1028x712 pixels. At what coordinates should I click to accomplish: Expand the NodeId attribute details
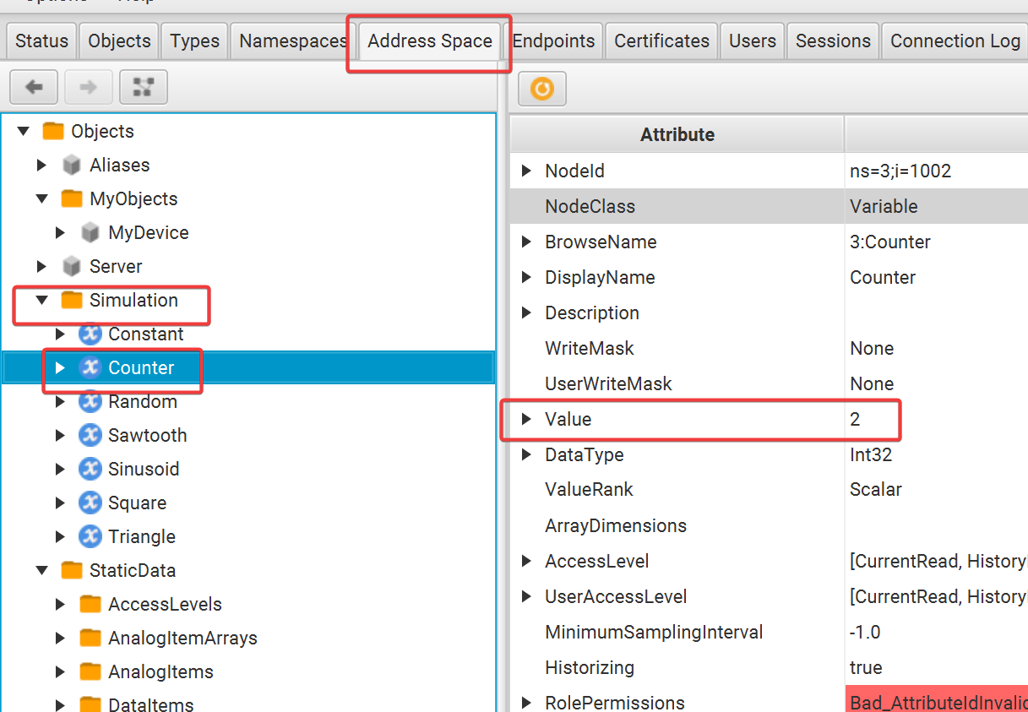click(x=526, y=171)
